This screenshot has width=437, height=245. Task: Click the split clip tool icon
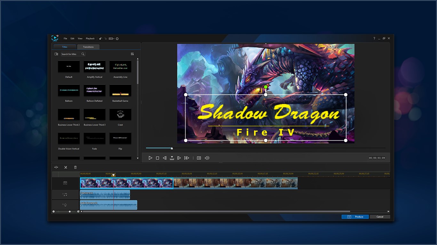(56, 167)
